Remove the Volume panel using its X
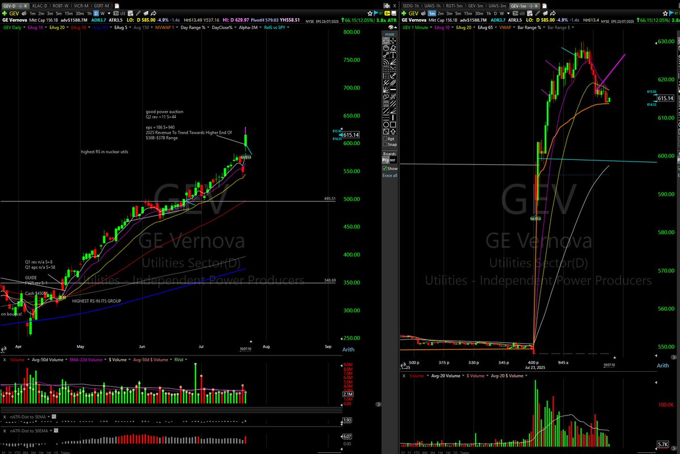 pos(5,359)
